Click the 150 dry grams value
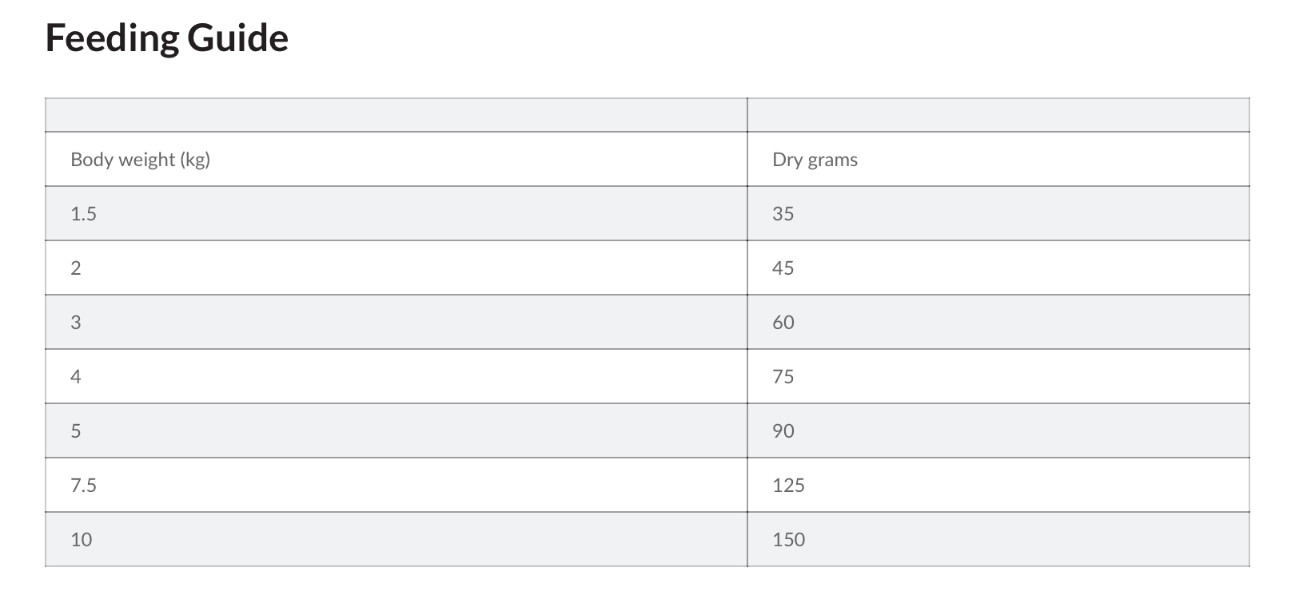Viewport: 1295px width, 595px height. (x=788, y=540)
